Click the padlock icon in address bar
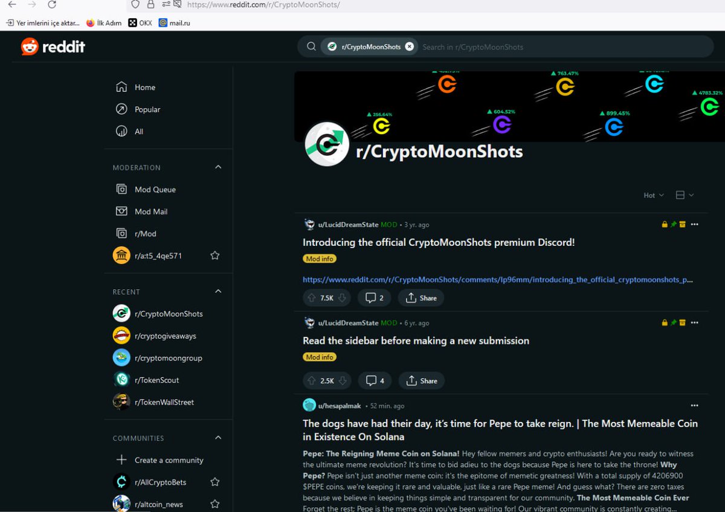725x512 pixels. point(150,4)
